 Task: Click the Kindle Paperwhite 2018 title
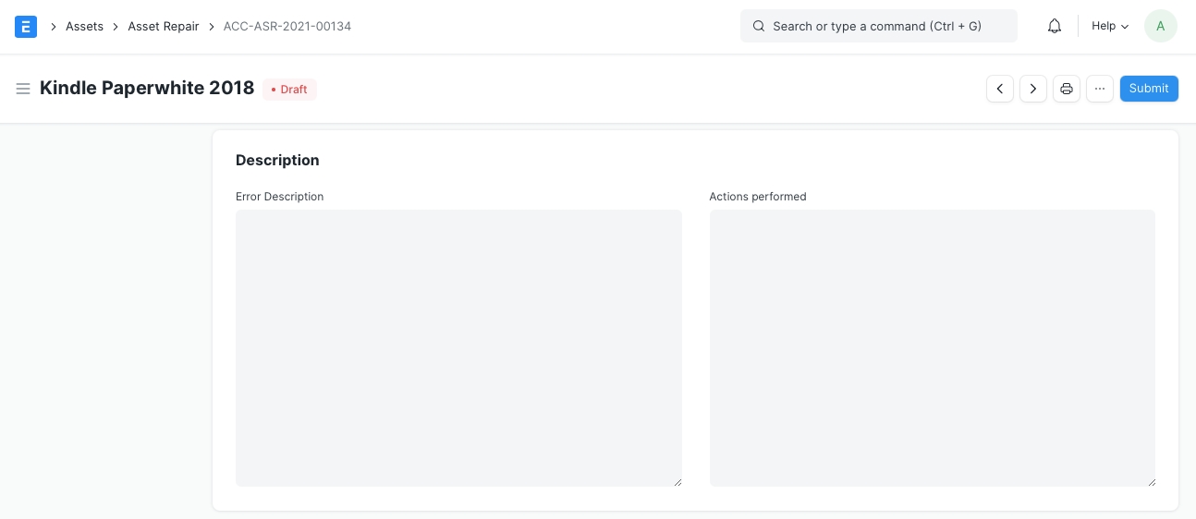(x=147, y=89)
